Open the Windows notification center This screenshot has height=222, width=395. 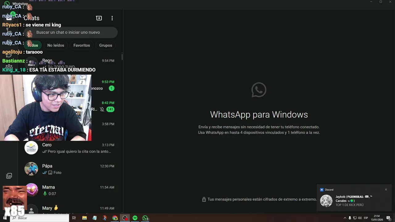click(389, 218)
